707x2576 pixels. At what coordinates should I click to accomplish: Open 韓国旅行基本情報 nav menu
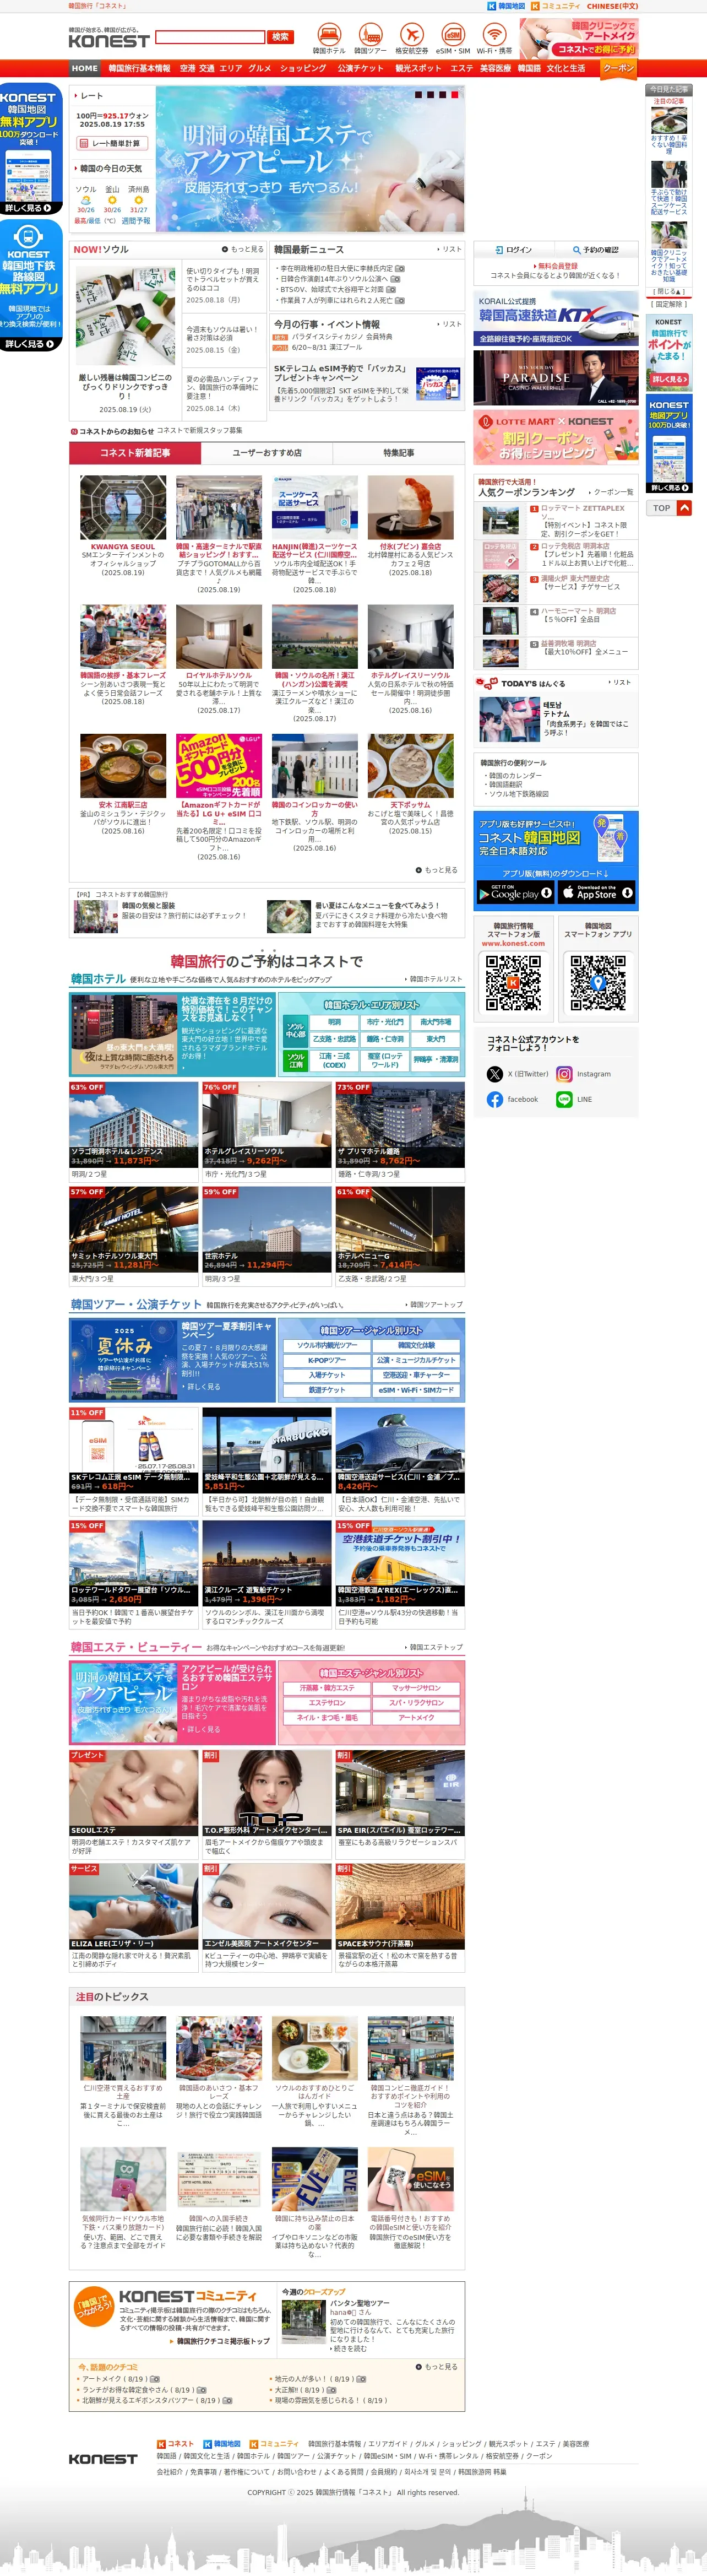139,69
